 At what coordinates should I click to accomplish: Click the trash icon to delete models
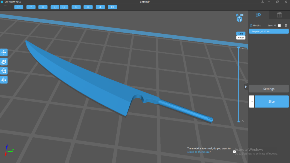[x=286, y=26]
